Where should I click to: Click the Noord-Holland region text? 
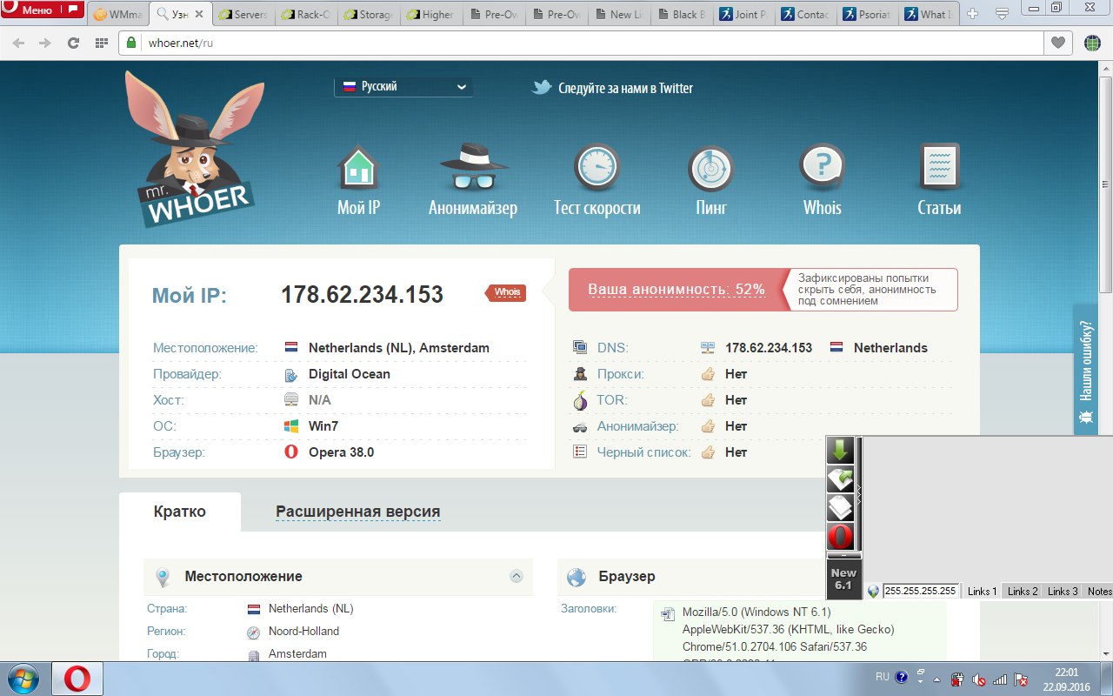303,632
